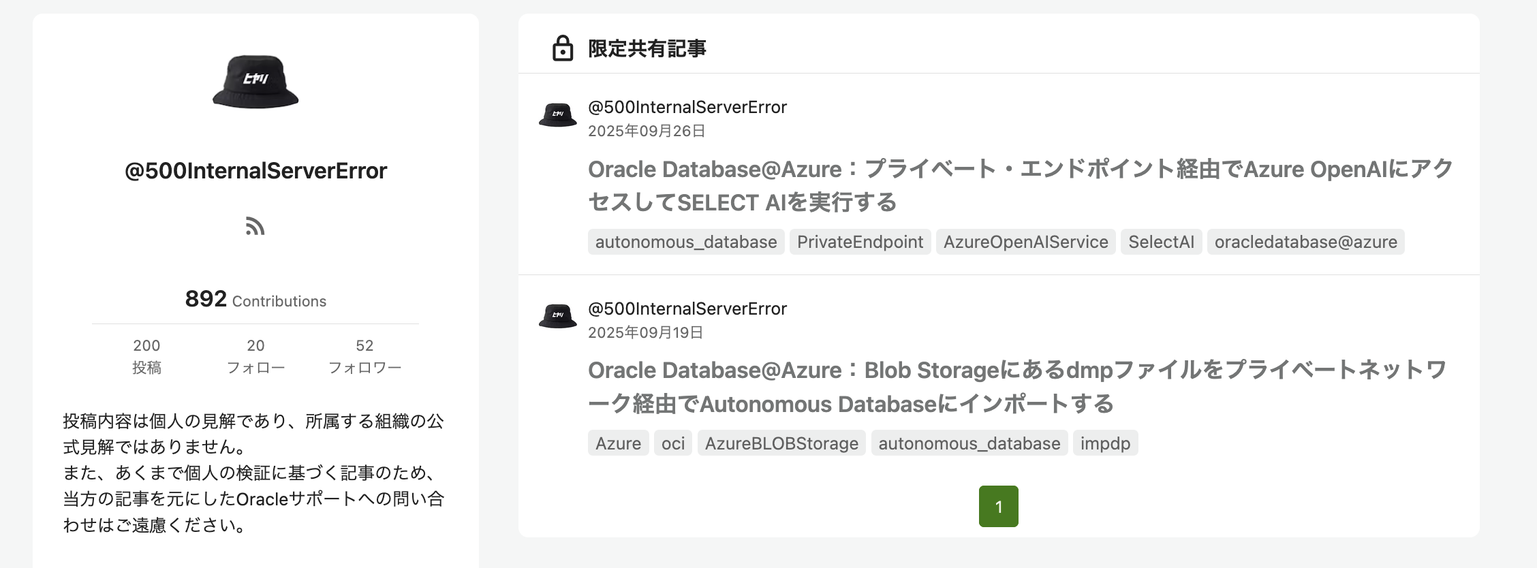Screen dimensions: 1537x568
Task: Select the oracledatabase@azure tag
Action: click(1305, 242)
